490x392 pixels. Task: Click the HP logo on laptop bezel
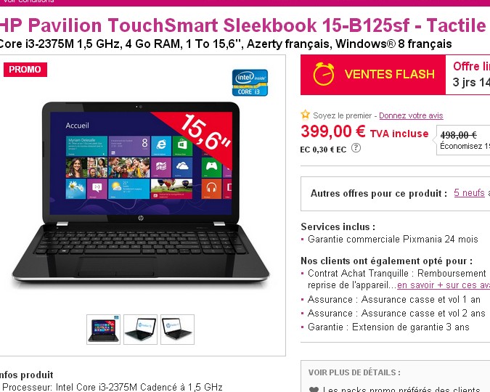tap(141, 218)
